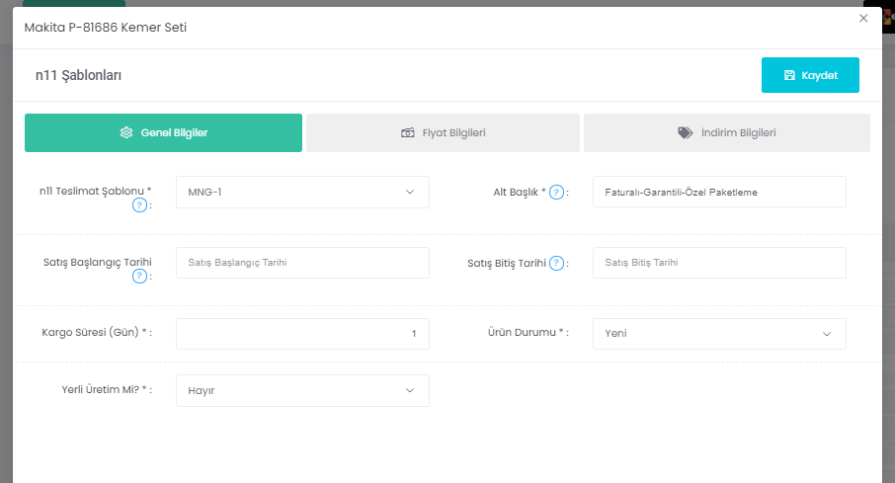The height and width of the screenshot is (483, 895).
Task: Switch to the Fiyat Bilgileri tab
Action: 443,132
